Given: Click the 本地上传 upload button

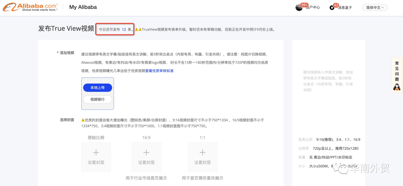Looking at the screenshot, I should pyautogui.click(x=97, y=88).
